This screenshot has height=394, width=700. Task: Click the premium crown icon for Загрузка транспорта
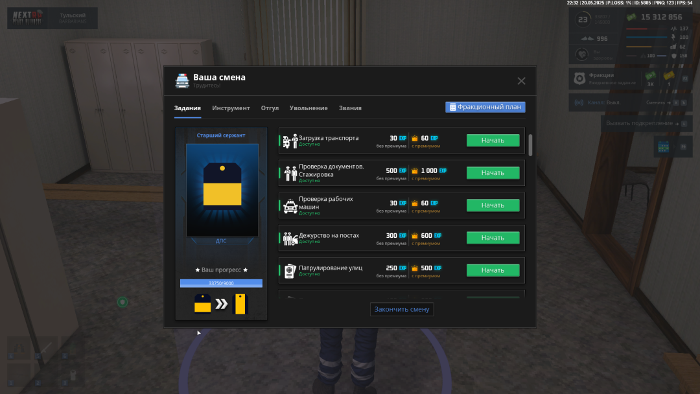click(x=415, y=138)
